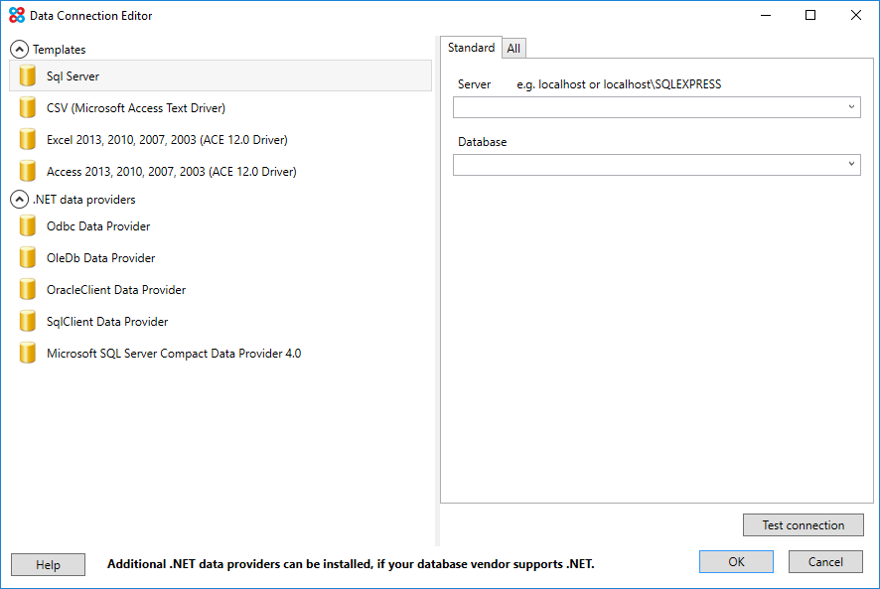Open the Server dropdown list

[x=852, y=106]
